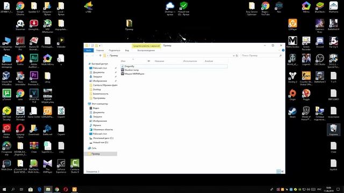Collapse the Explorer ribbon chevron
344x193 pixels.
click(x=279, y=50)
